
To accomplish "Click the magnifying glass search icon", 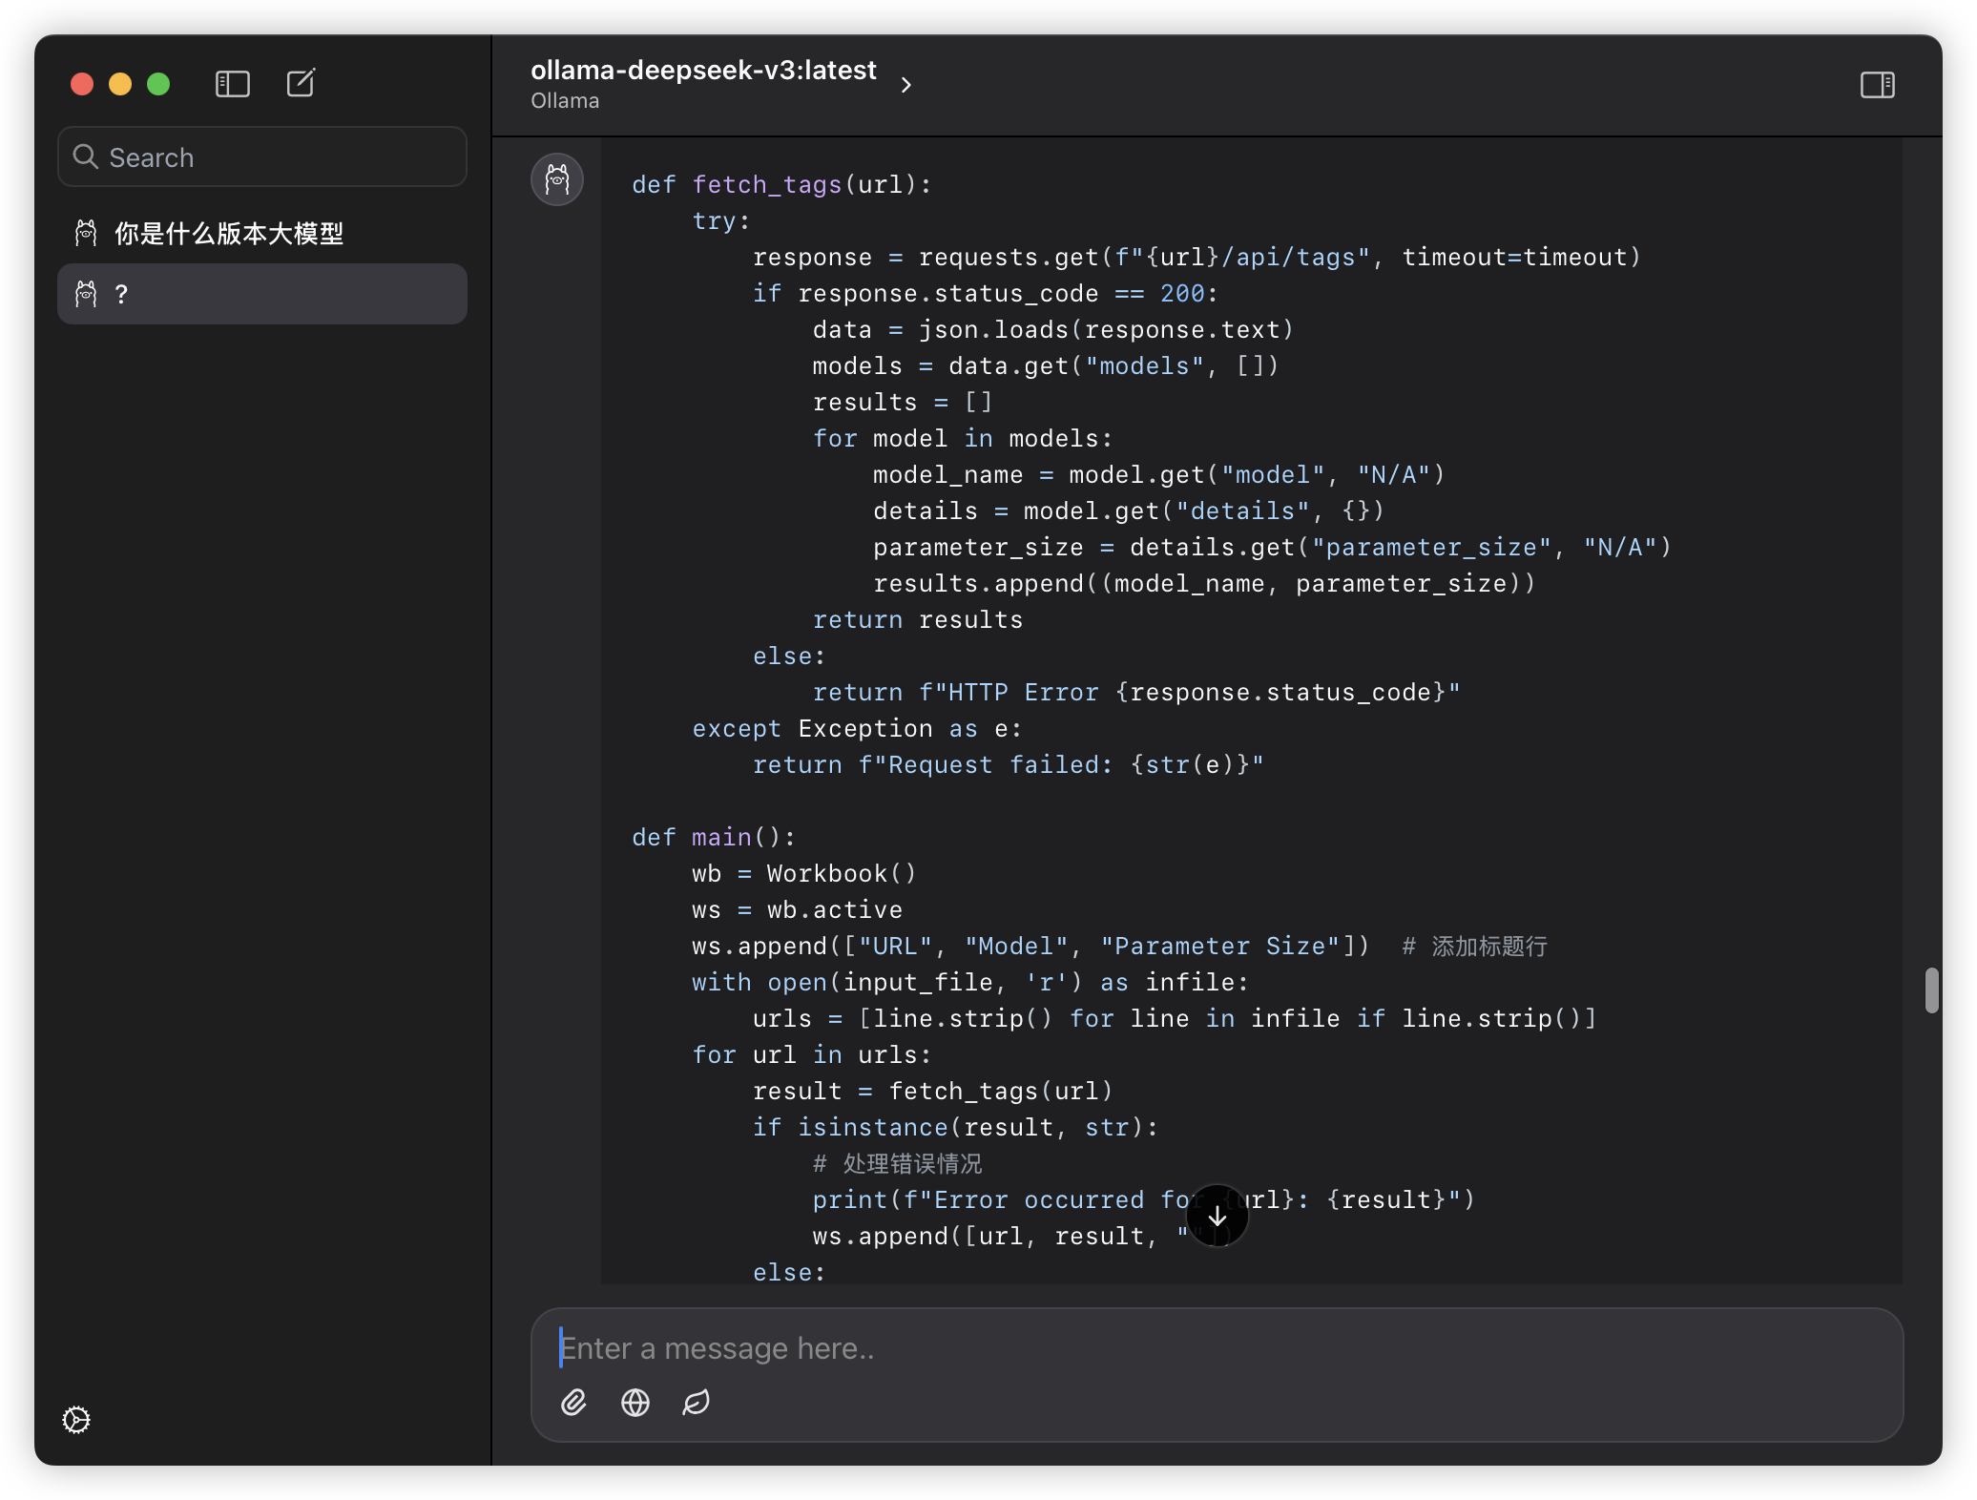I will point(86,156).
